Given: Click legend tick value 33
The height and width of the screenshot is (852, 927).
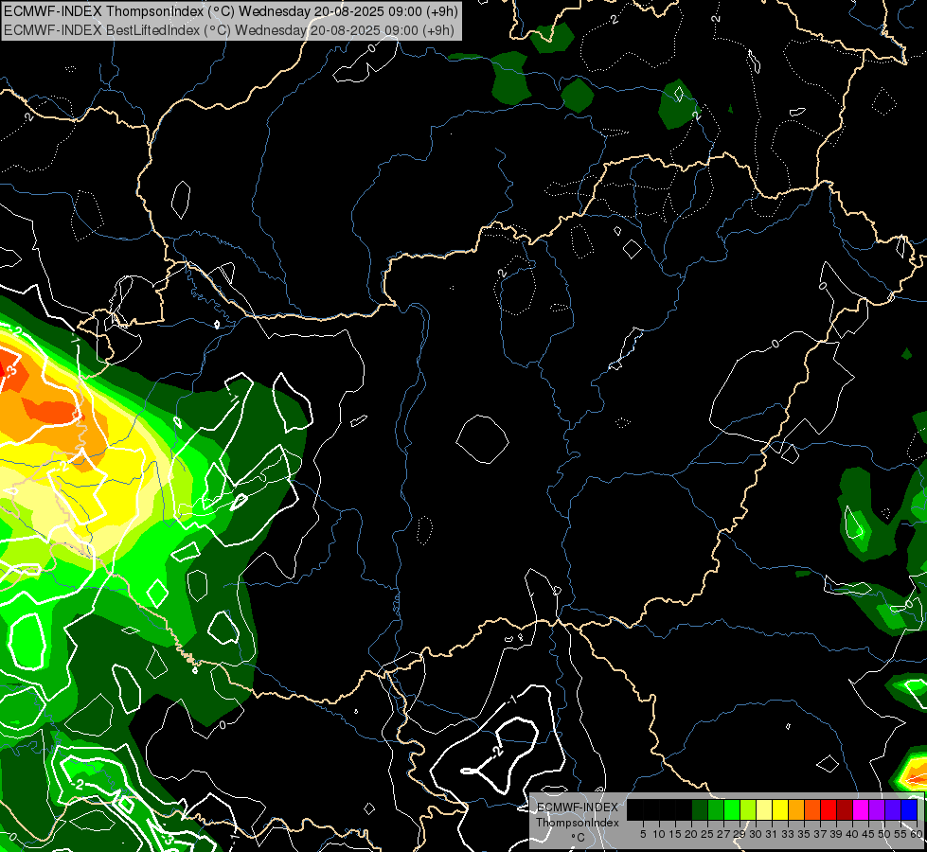Looking at the screenshot, I should click(x=788, y=834).
